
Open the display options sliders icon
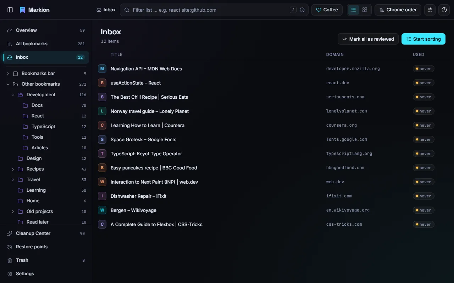(x=430, y=10)
